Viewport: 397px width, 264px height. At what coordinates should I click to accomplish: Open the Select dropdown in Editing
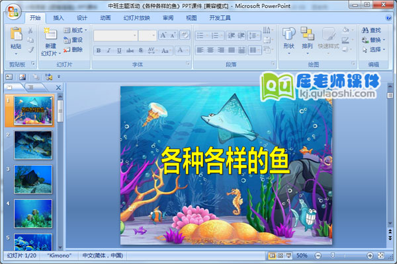[x=373, y=49]
